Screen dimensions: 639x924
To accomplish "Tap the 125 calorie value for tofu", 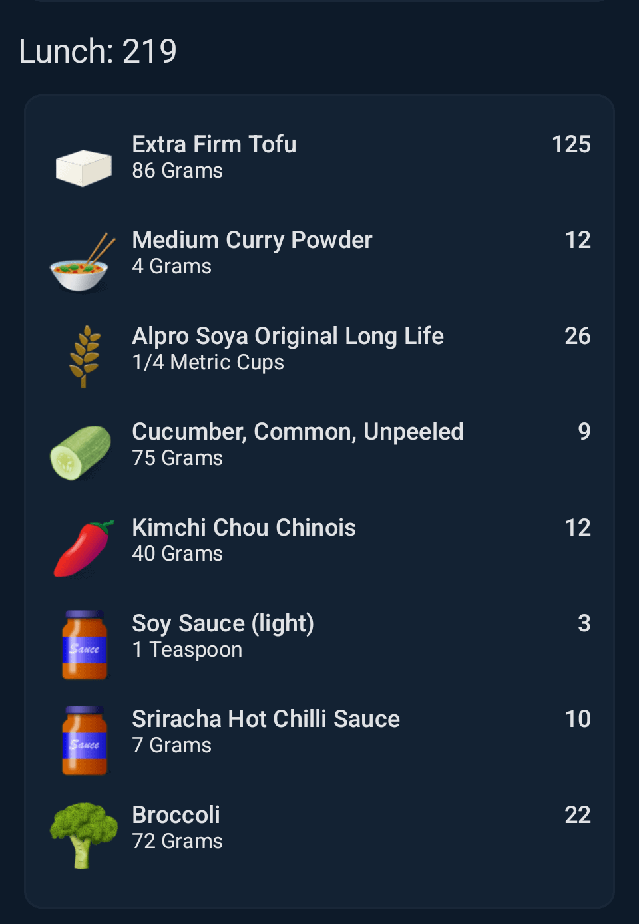I will tap(570, 144).
